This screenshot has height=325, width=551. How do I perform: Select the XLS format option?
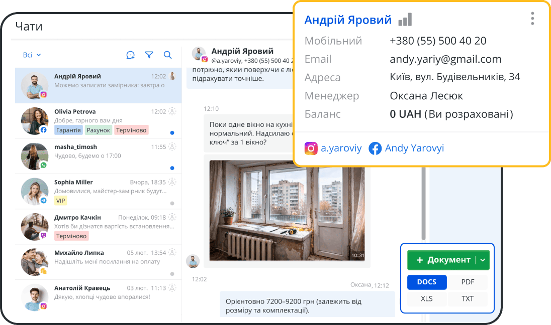(x=426, y=298)
